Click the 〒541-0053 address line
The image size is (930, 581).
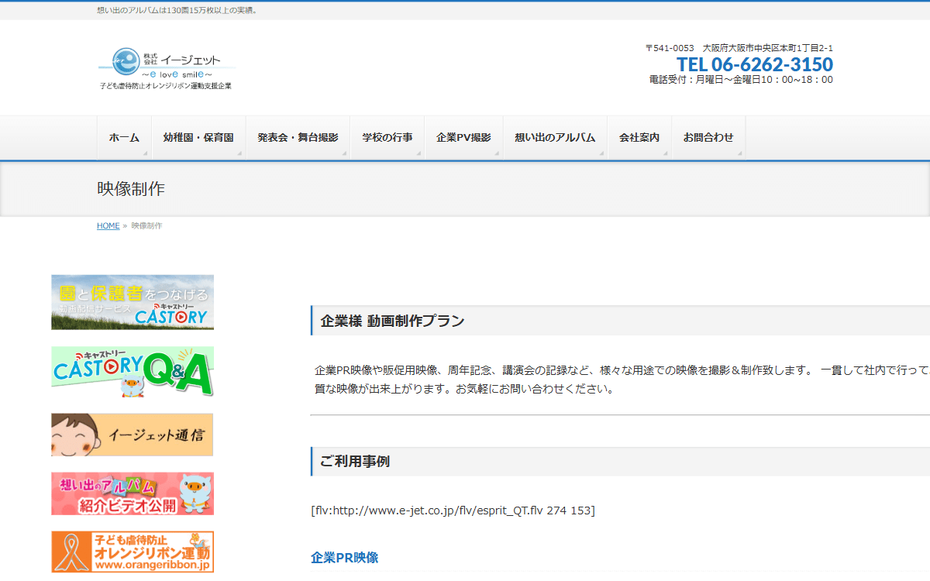pos(739,48)
